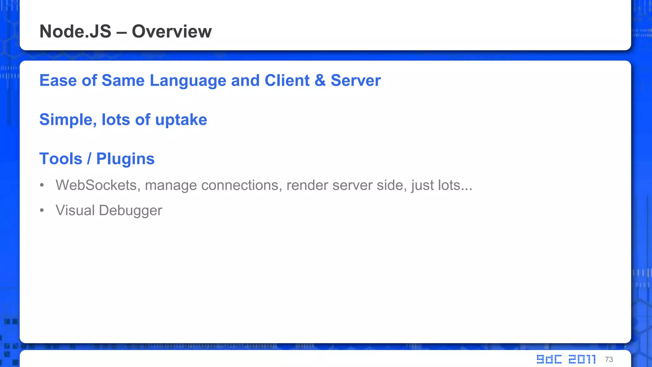
Task: Click the word 'Client' in the first heading
Action: (x=287, y=80)
